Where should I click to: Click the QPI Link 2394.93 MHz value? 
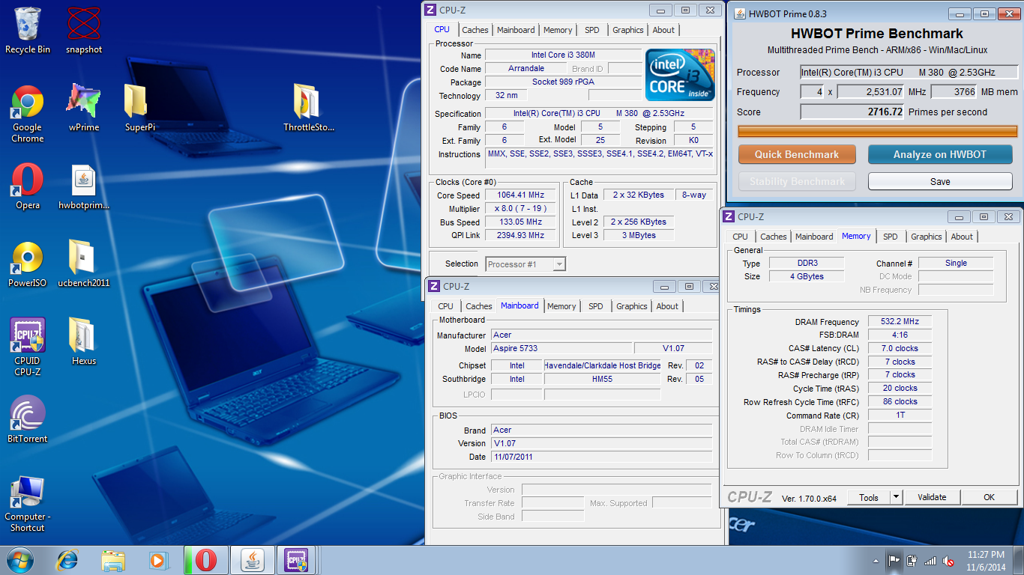point(520,236)
